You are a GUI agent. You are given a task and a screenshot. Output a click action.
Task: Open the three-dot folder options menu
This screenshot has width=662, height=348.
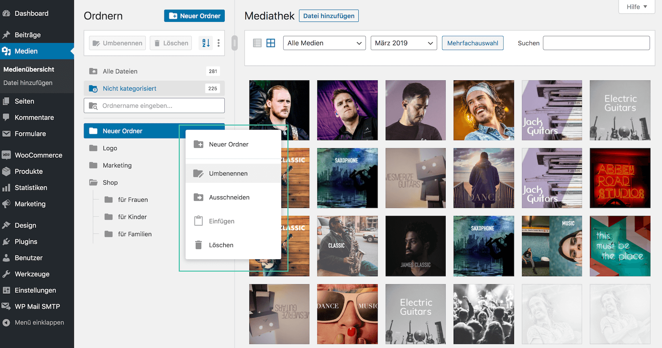(x=219, y=43)
